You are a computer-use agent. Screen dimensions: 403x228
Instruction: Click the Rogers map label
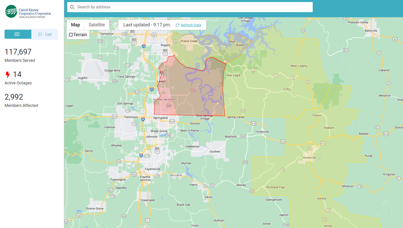[x=166, y=45]
